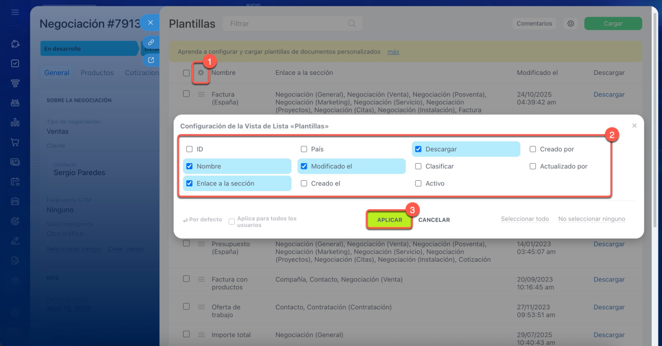Open the Plantillas settings gear near Cargar
This screenshot has height=346, width=662.
570,24
